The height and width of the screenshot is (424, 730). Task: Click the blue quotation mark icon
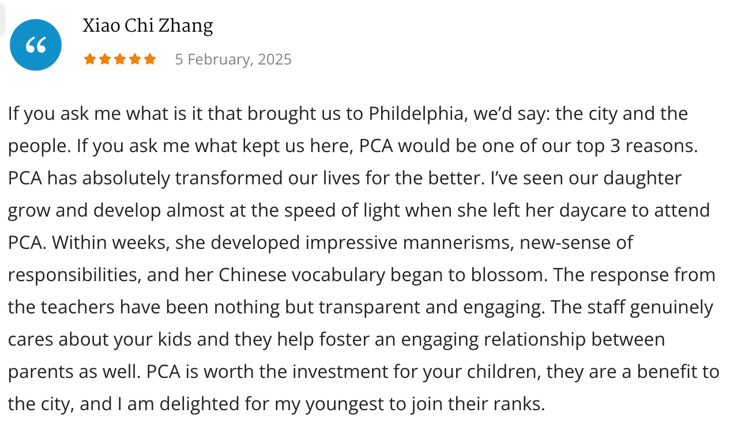click(x=36, y=45)
